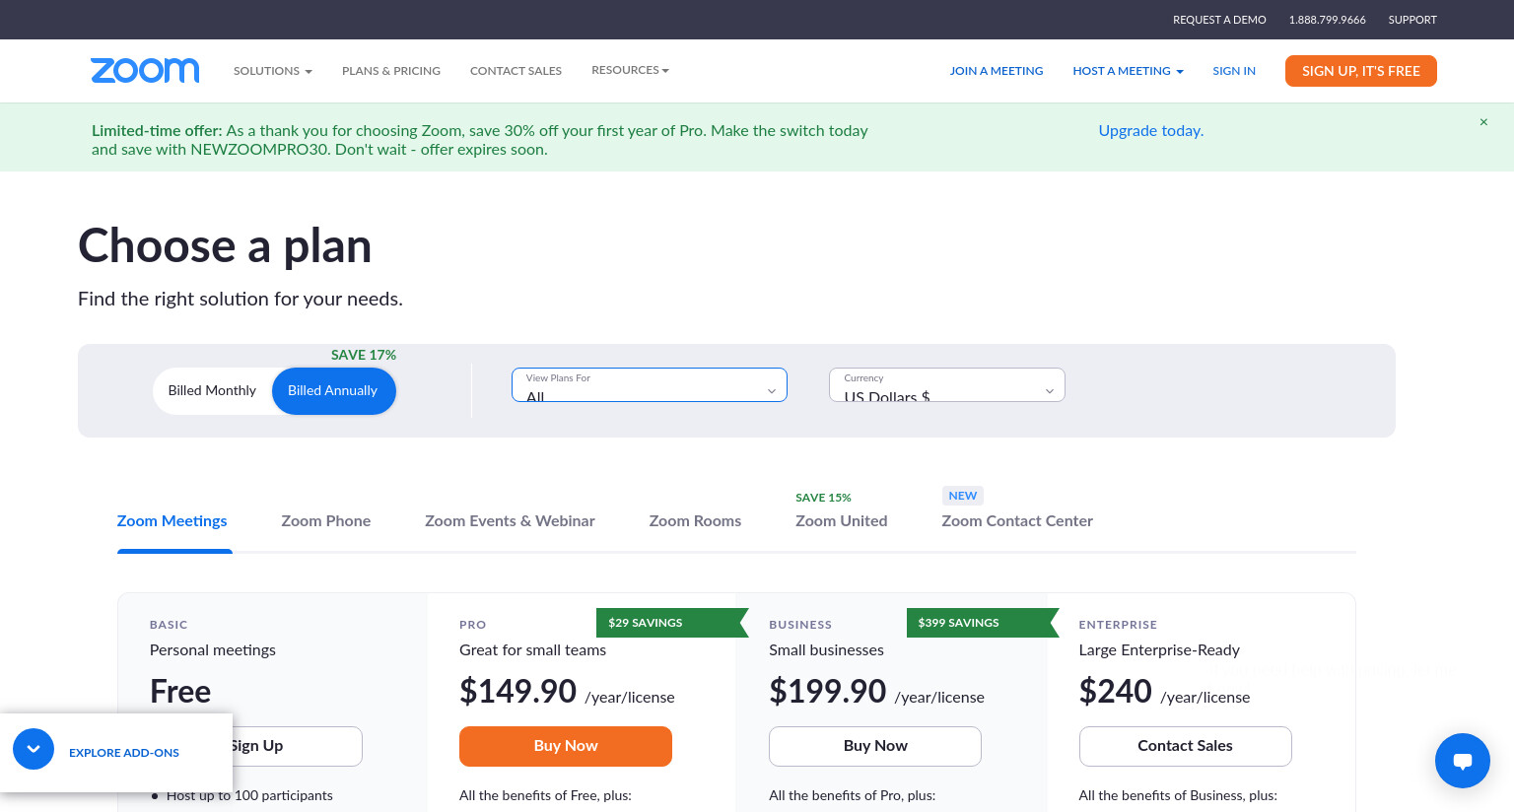Switch to the Zoom Phone tab
1514x812 pixels.
click(x=326, y=521)
